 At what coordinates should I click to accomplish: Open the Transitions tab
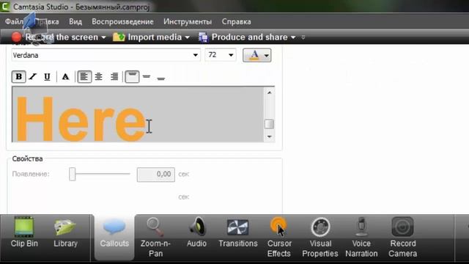[237, 233]
